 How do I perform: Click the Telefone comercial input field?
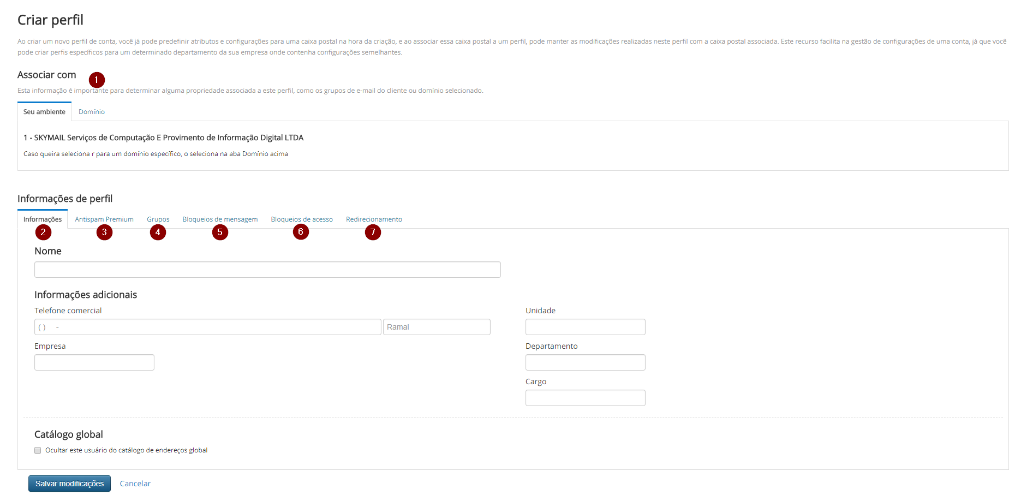(x=207, y=327)
